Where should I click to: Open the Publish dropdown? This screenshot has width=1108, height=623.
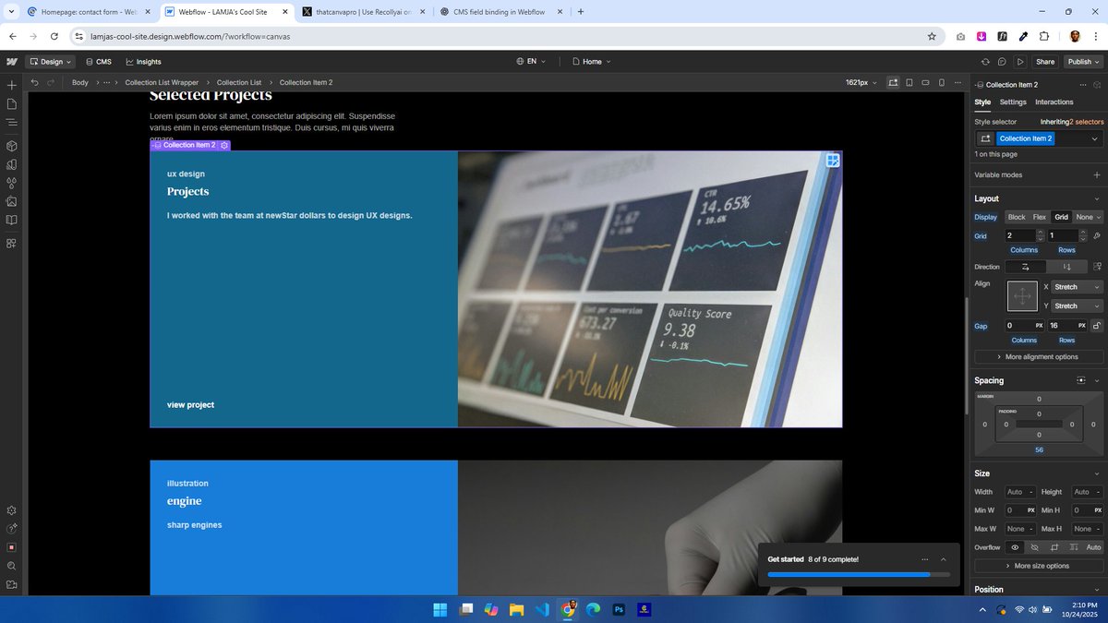click(1082, 62)
